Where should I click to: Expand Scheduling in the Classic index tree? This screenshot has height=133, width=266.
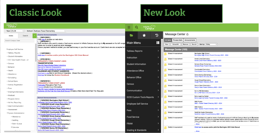pyautogui.click(x=7, y=77)
